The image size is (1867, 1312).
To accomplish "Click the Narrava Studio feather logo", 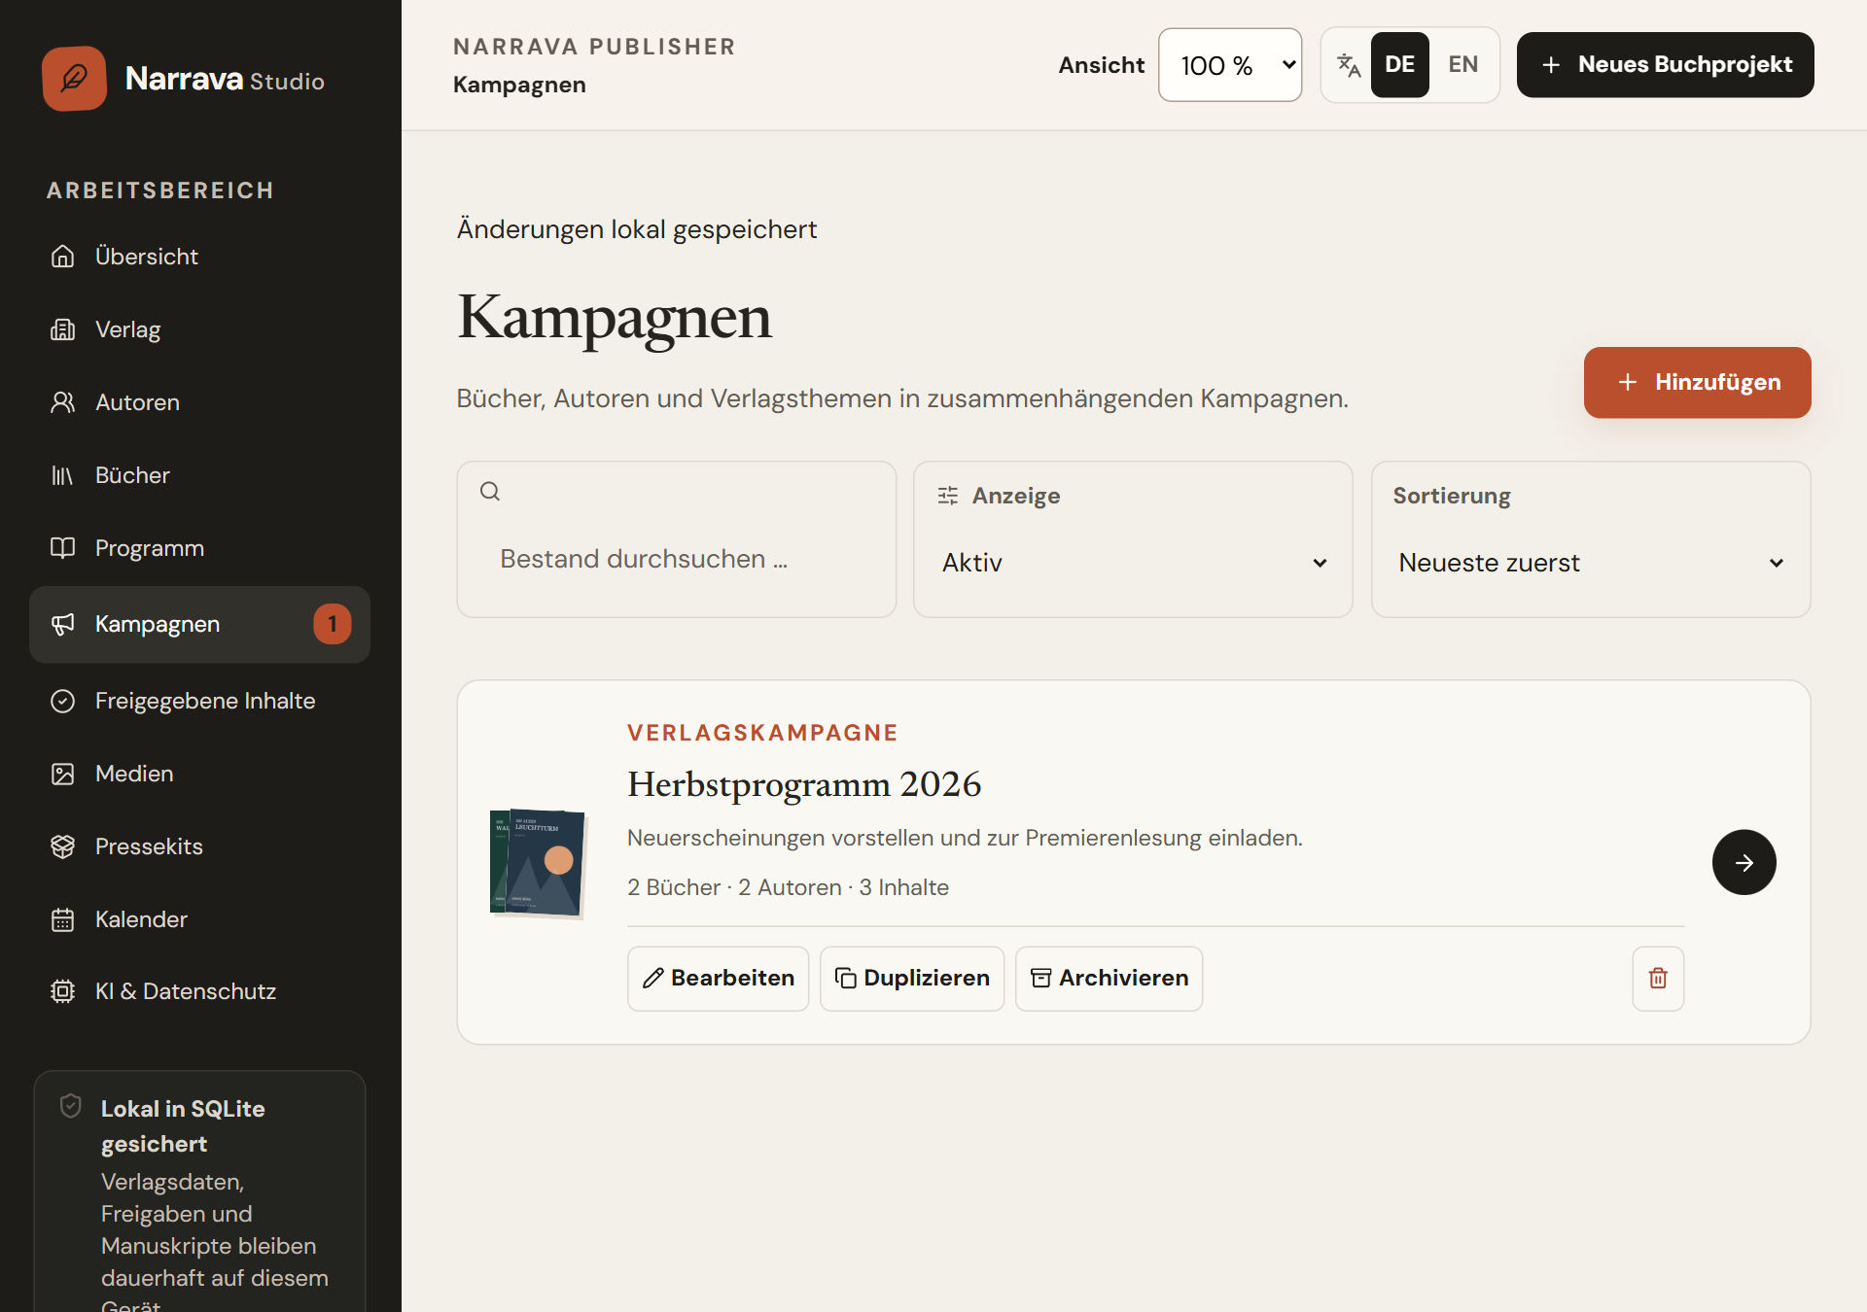I will point(74,79).
